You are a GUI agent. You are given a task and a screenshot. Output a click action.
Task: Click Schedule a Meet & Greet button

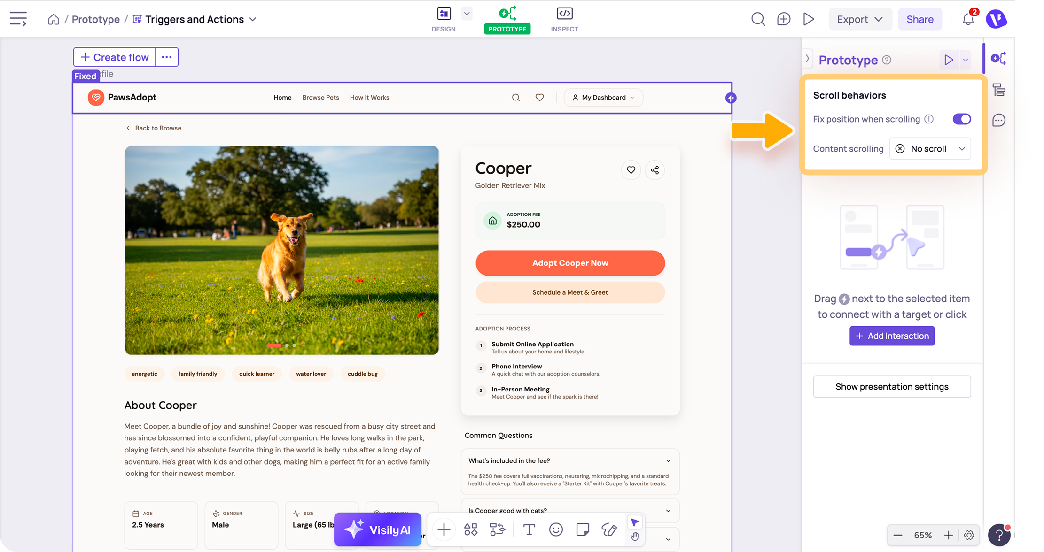pos(570,292)
